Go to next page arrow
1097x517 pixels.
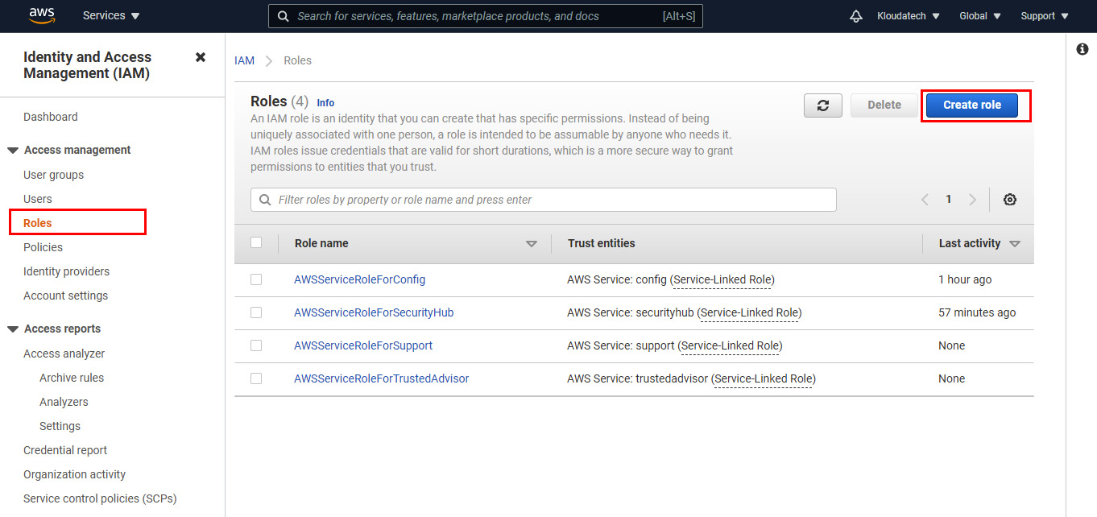pos(972,200)
